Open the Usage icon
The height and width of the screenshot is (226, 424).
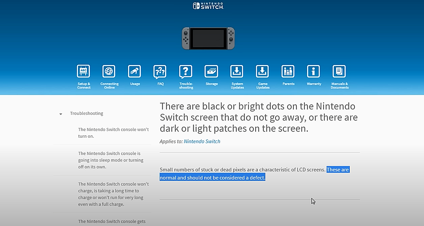pos(134,71)
